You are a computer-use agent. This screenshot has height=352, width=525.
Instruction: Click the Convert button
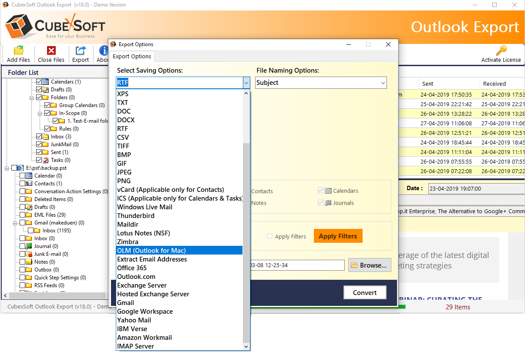click(365, 292)
